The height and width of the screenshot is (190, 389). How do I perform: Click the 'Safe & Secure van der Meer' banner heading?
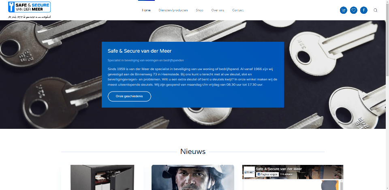coord(139,51)
